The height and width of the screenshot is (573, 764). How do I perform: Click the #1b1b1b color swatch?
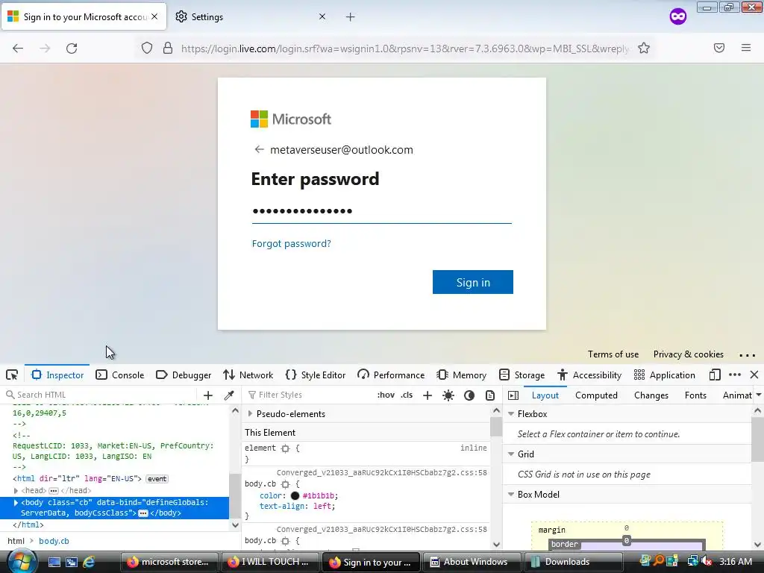tap(295, 495)
